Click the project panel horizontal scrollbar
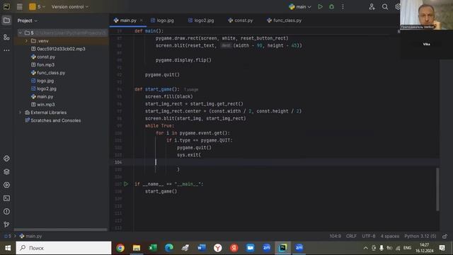This screenshot has width=453, height=255. click(61, 229)
